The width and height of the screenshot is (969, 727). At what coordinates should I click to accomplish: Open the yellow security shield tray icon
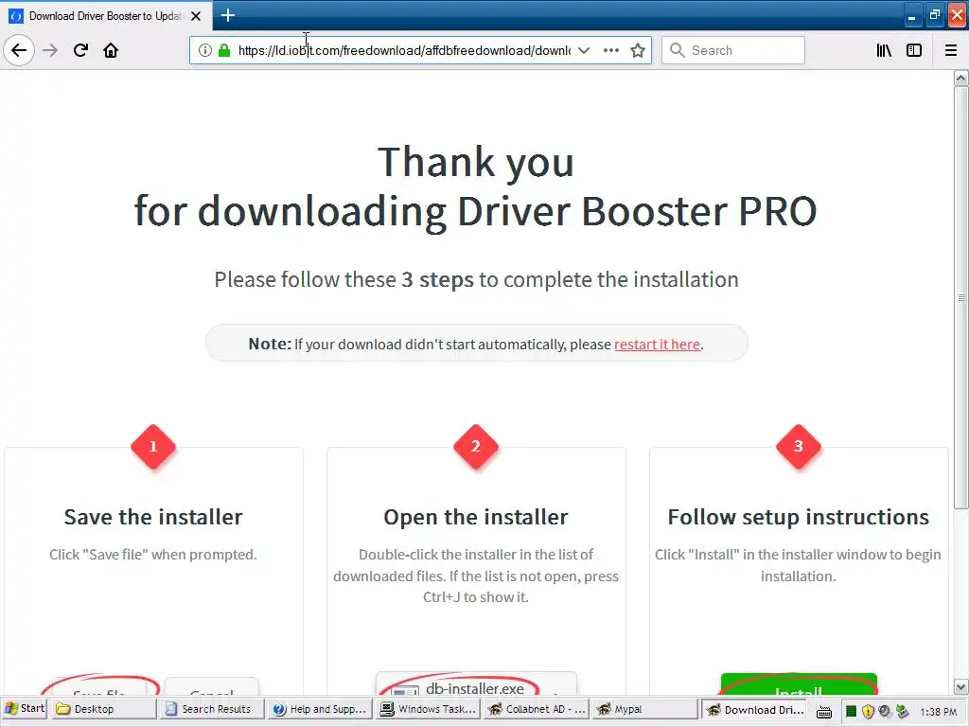pyautogui.click(x=868, y=712)
